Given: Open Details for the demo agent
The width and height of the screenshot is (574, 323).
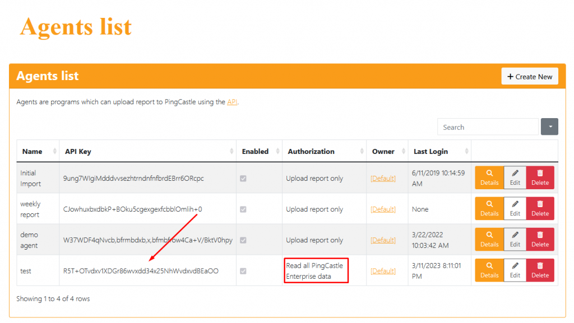Looking at the screenshot, I should click(489, 240).
